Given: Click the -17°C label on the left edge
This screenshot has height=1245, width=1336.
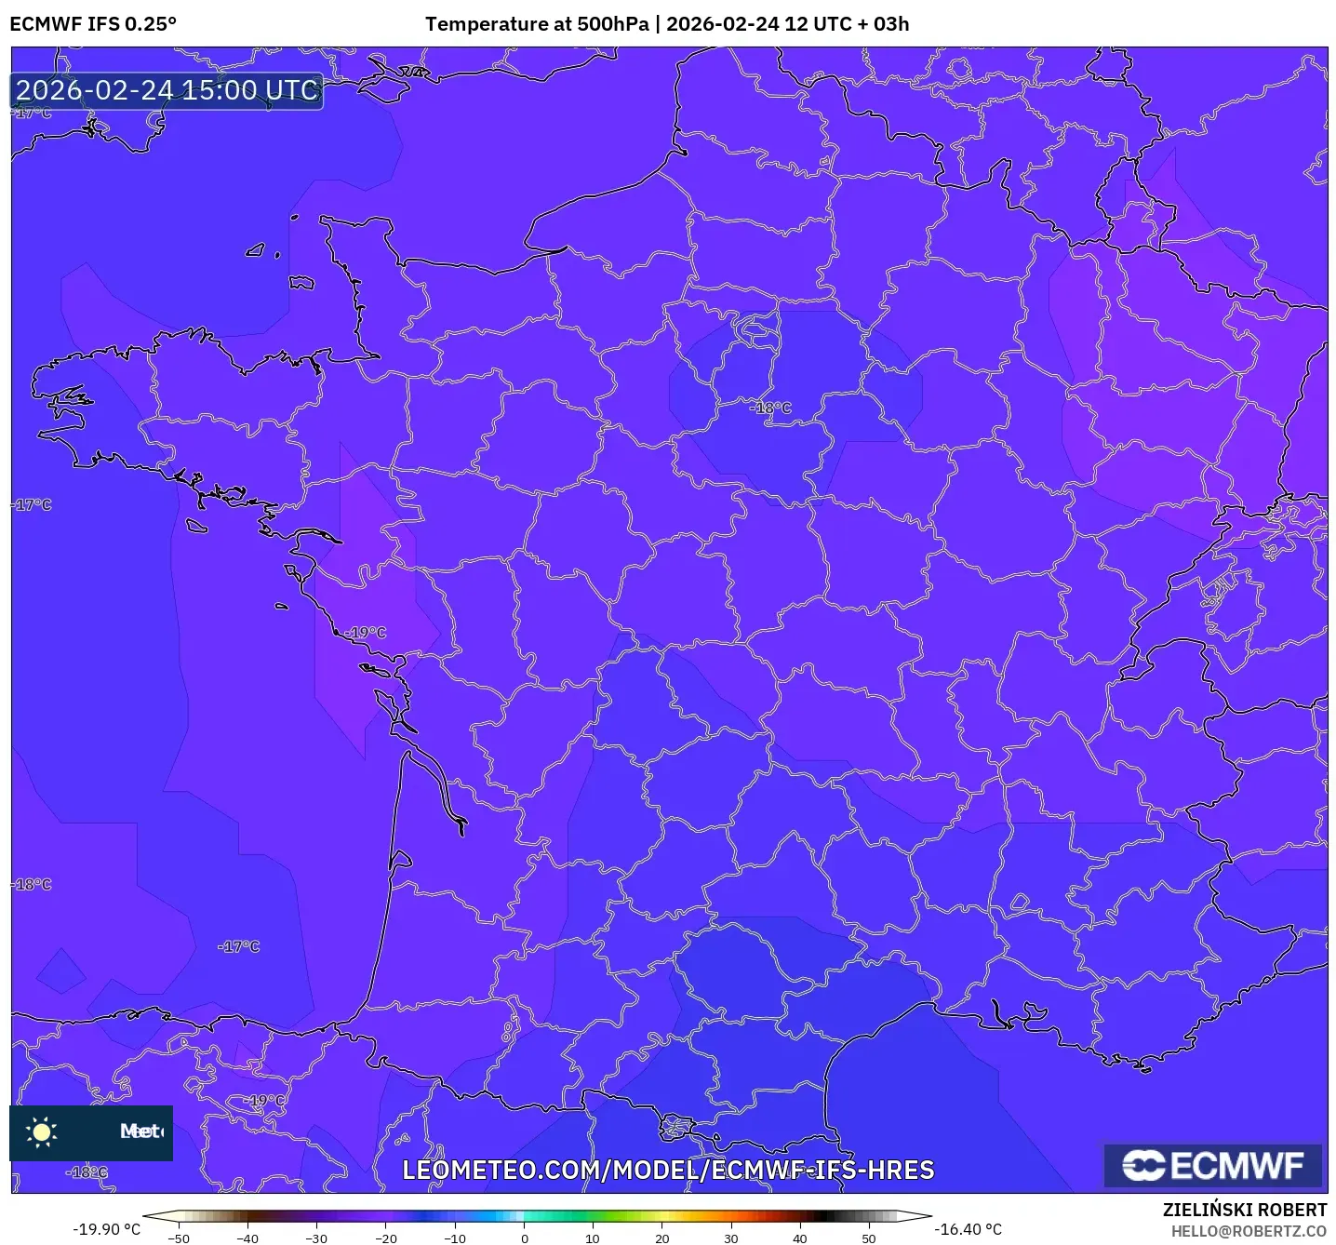Looking at the screenshot, I should (x=30, y=505).
